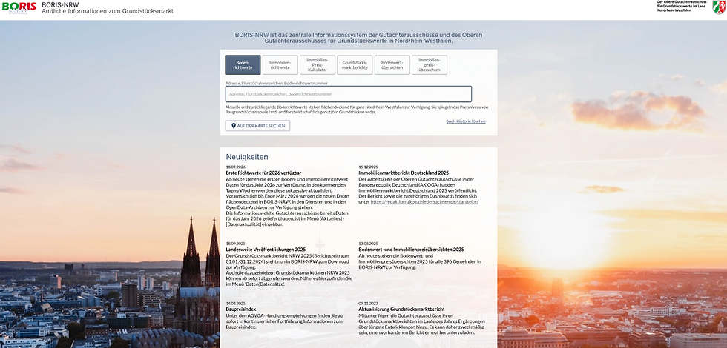727x348 pixels.
Task: Click Such-Historie löschen link
Action: coord(466,121)
